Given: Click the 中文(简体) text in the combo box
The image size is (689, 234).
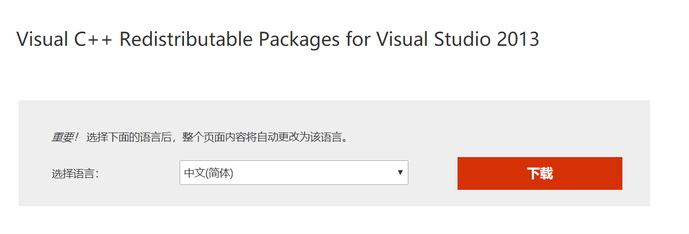Looking at the screenshot, I should pos(209,173).
